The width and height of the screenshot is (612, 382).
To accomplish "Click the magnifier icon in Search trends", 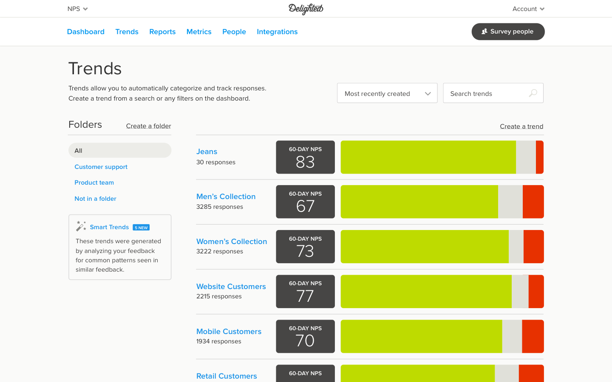I will [x=533, y=93].
